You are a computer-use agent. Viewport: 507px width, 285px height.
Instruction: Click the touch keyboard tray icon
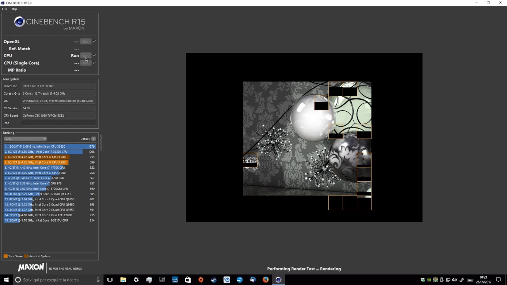(x=470, y=280)
